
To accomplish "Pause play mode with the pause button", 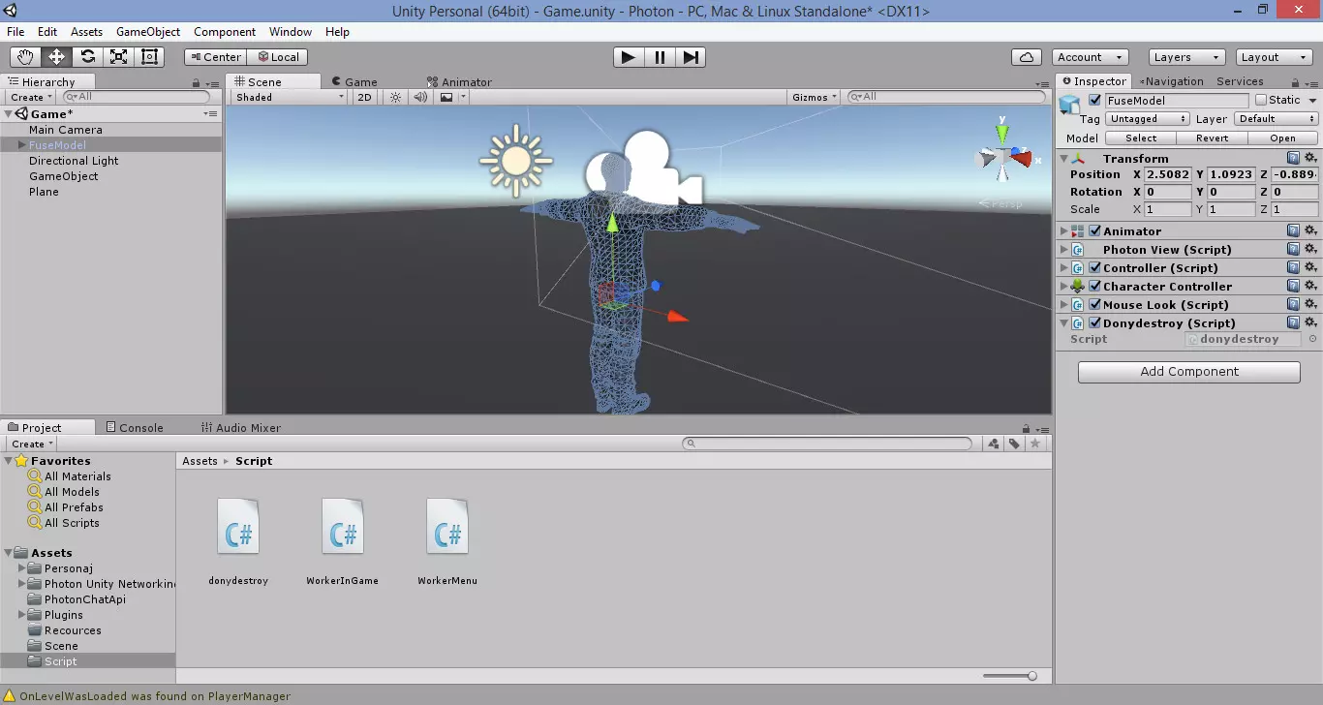I will click(x=659, y=57).
